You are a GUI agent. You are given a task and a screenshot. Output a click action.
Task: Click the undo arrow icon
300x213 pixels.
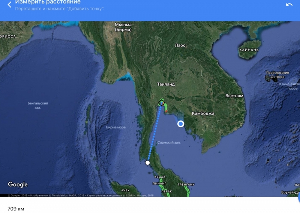coord(289,4)
